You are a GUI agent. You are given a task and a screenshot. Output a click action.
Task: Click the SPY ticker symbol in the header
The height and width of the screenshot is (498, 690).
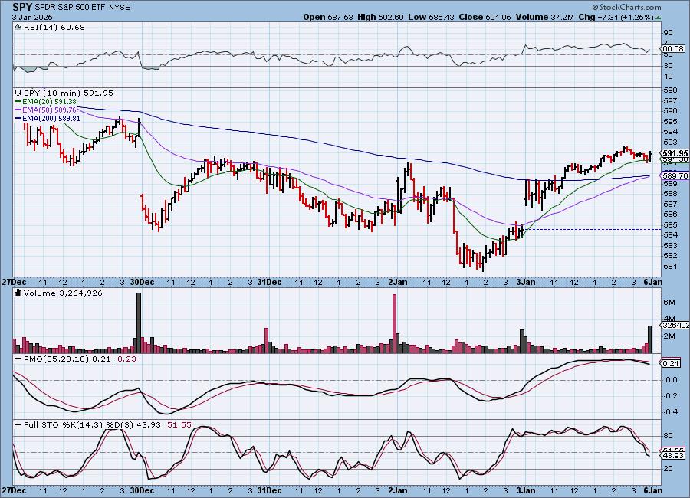point(22,7)
